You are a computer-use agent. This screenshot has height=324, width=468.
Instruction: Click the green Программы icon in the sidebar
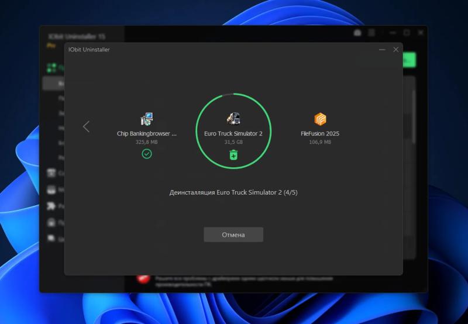coord(51,68)
